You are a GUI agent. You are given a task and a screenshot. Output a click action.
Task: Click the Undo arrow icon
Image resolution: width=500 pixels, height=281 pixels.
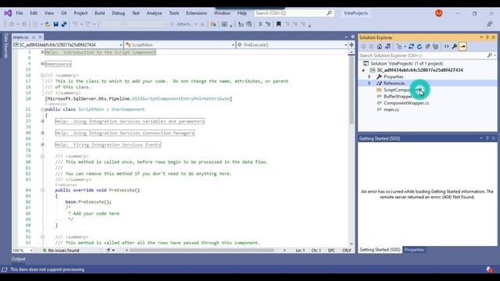(75, 24)
